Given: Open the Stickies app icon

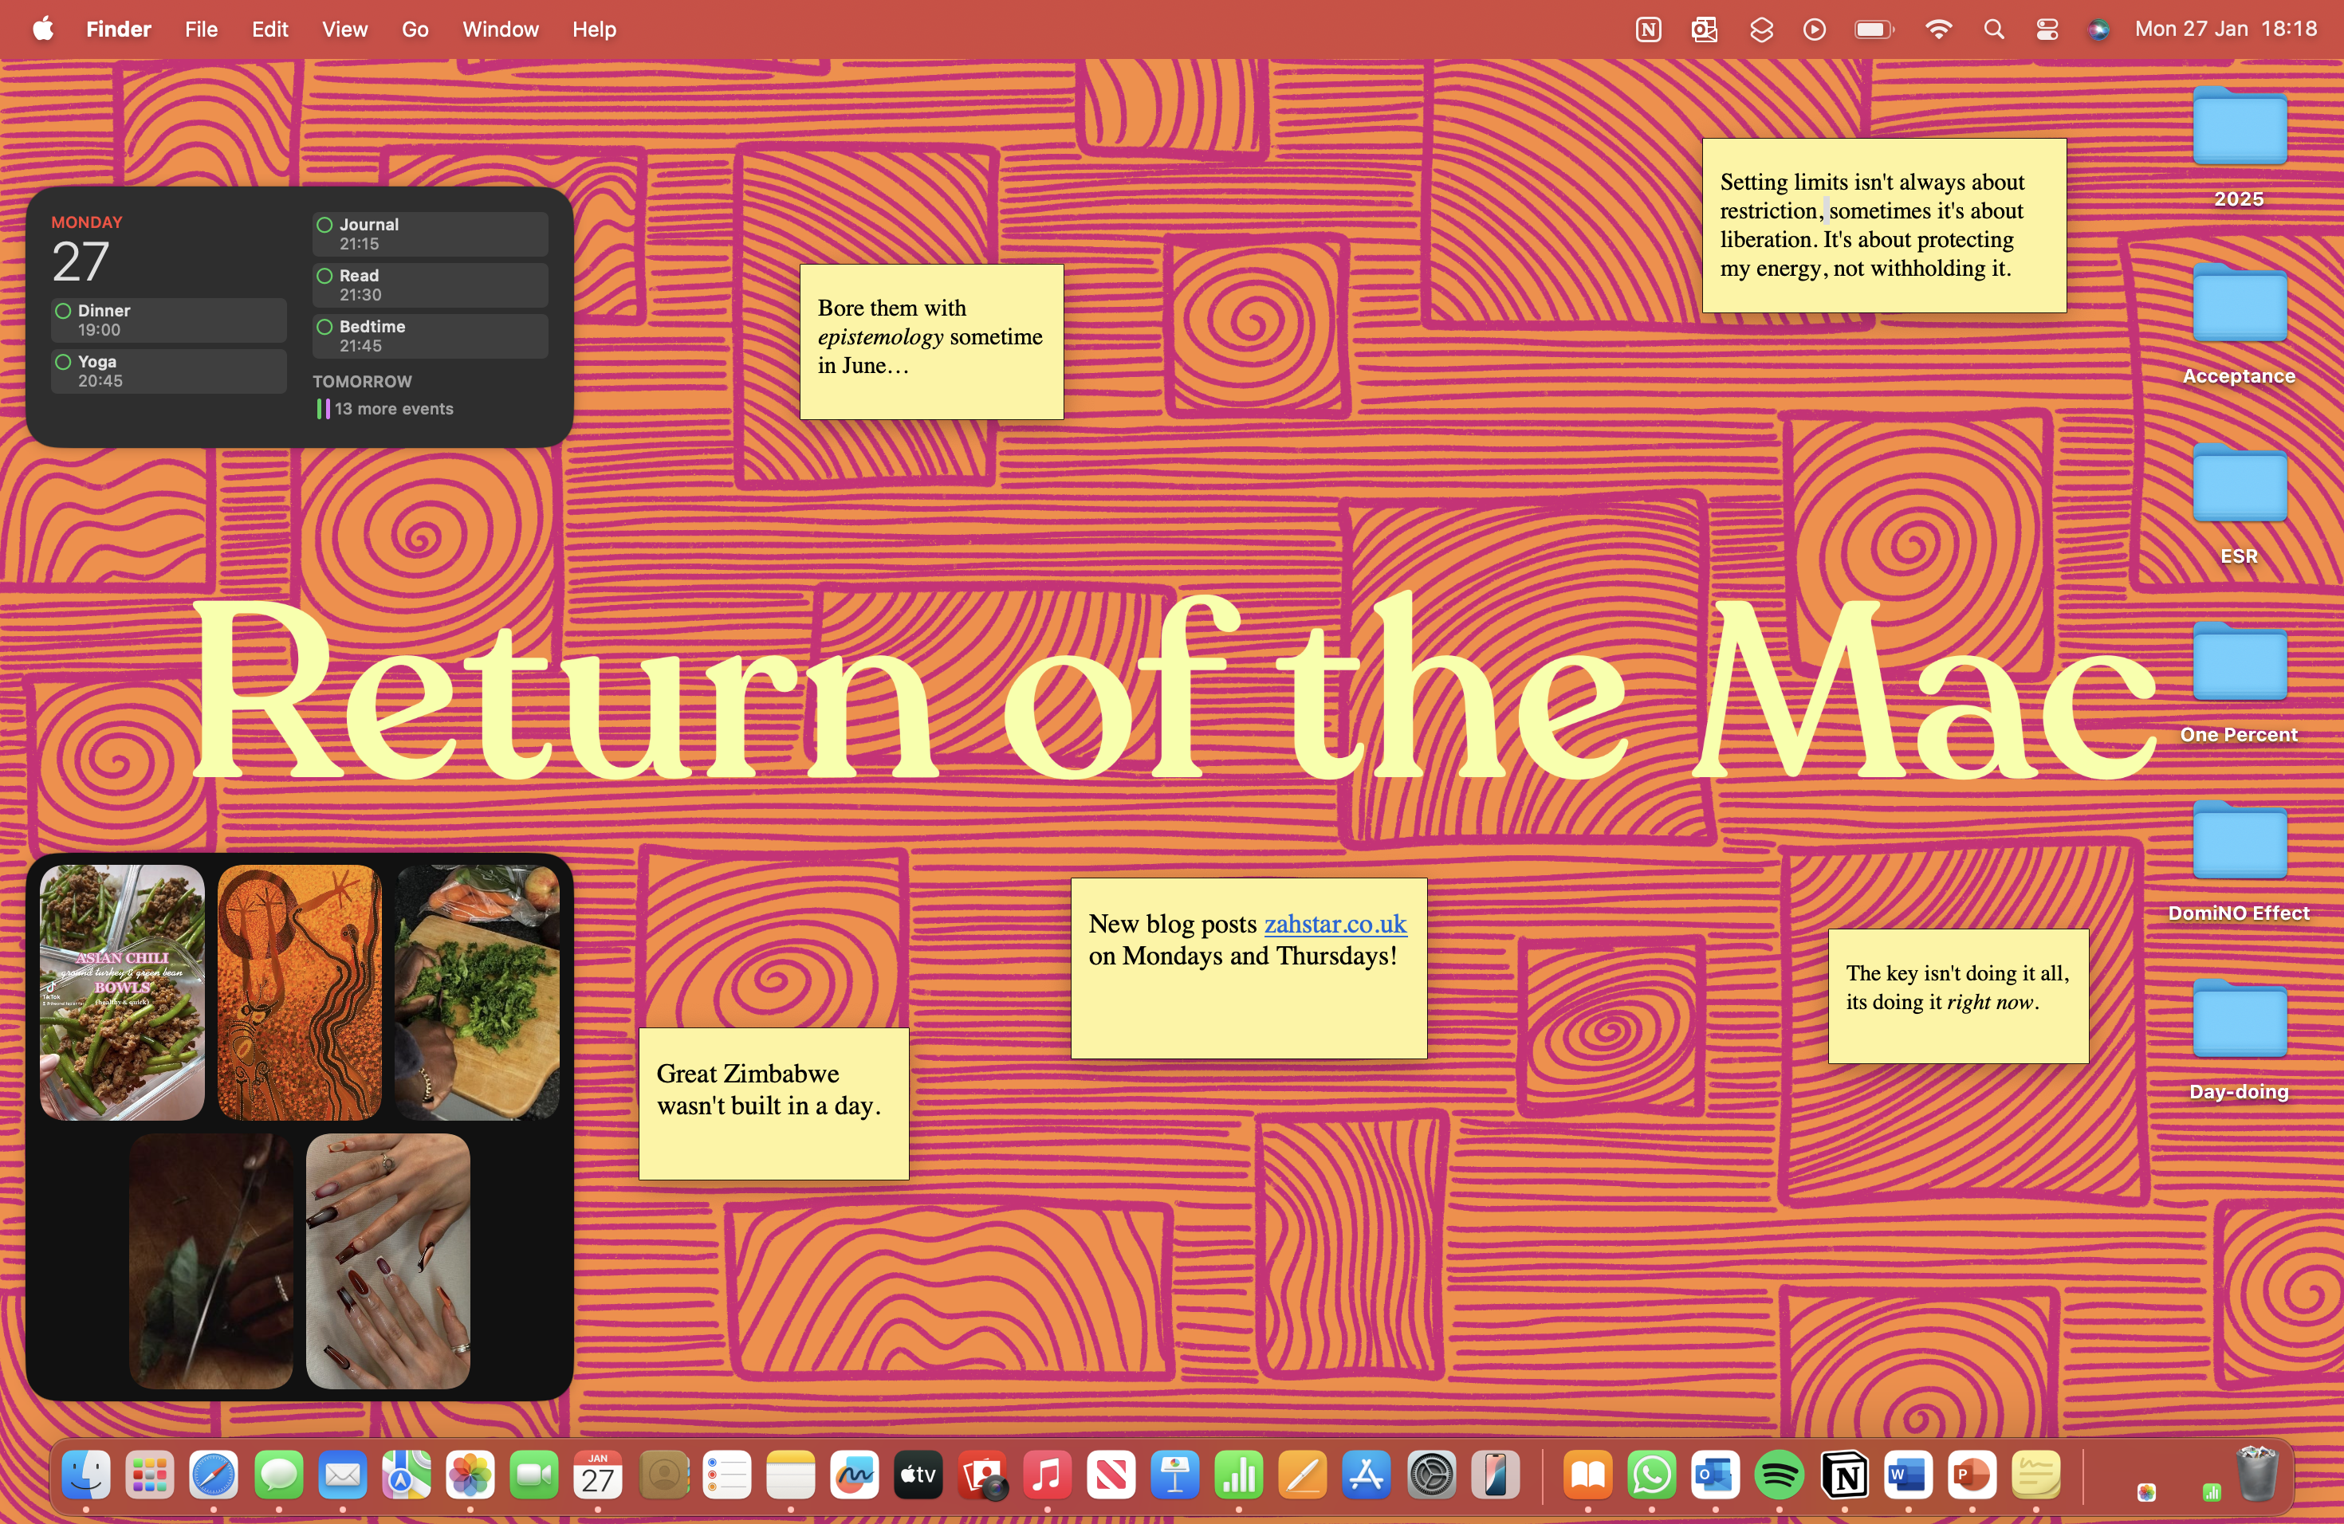Looking at the screenshot, I should tap(2035, 1475).
